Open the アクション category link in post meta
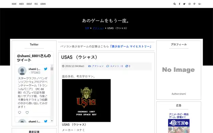 coord(98,66)
